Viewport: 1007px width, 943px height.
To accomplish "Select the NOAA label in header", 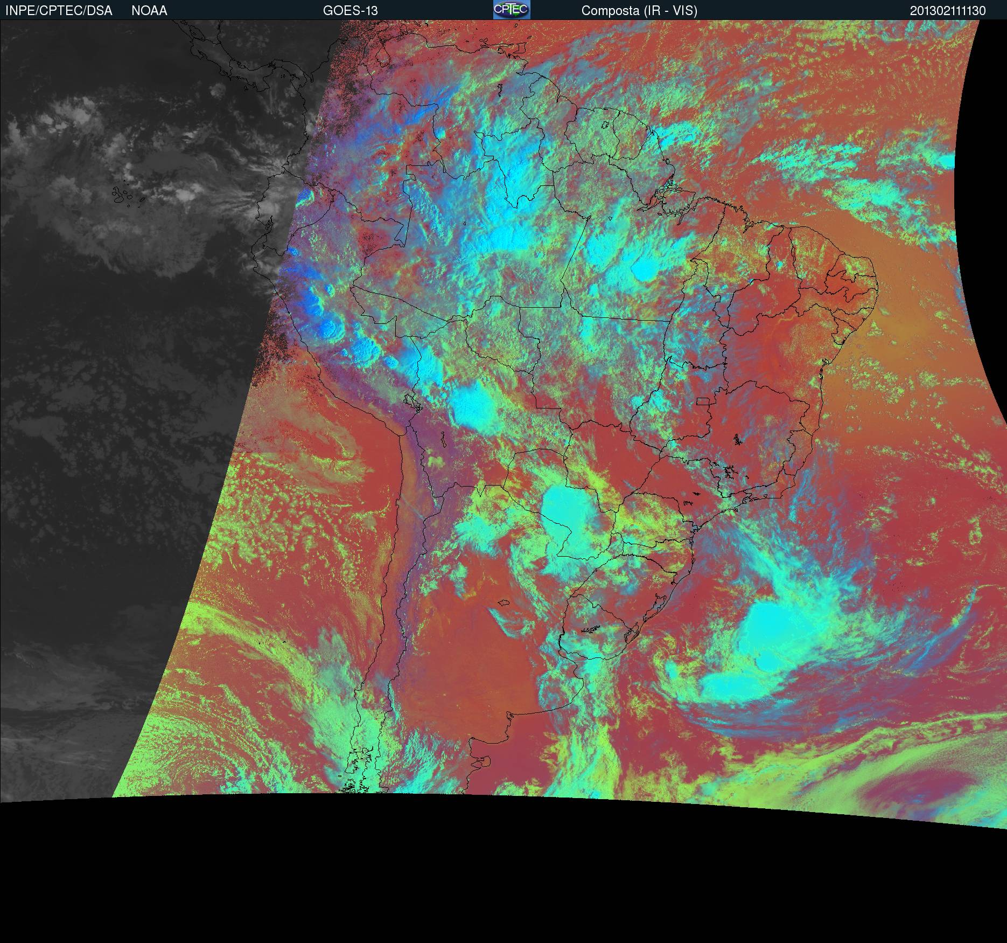I will point(149,11).
